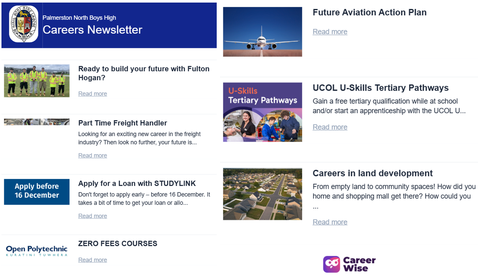The width and height of the screenshot is (478, 279).
Task: Click the U-Skills Tertiary Pathways banner image
Action: [262, 112]
